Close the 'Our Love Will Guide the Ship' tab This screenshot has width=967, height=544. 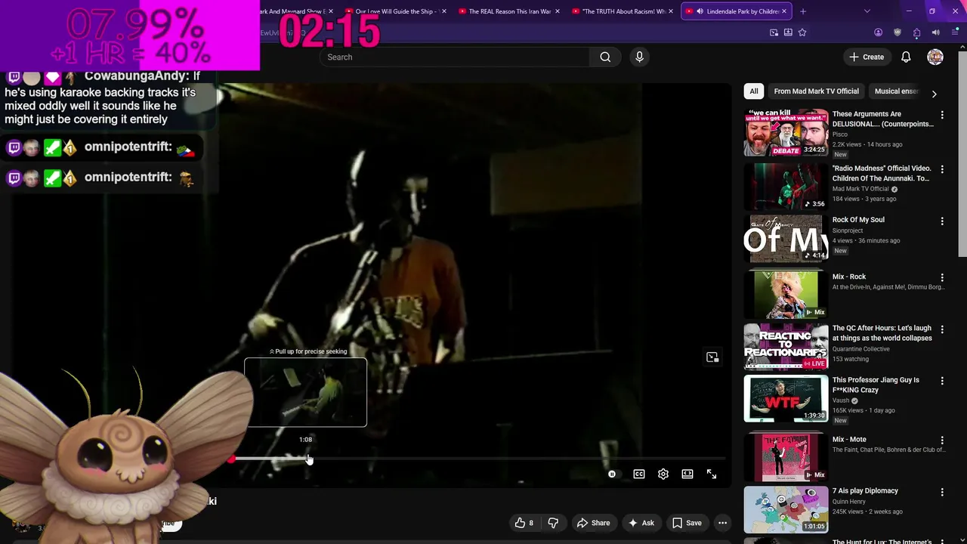tap(443, 11)
